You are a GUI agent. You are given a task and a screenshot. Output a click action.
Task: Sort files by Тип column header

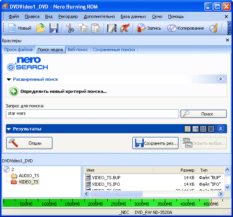coord(210,170)
